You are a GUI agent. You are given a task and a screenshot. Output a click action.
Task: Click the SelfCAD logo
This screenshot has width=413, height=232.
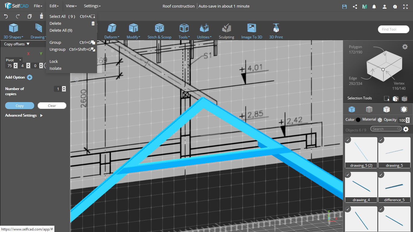(16, 6)
